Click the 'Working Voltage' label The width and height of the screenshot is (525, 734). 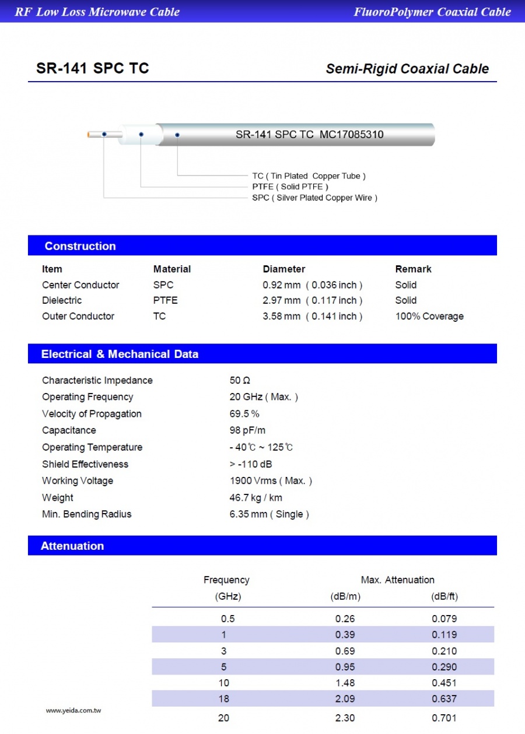coord(78,480)
